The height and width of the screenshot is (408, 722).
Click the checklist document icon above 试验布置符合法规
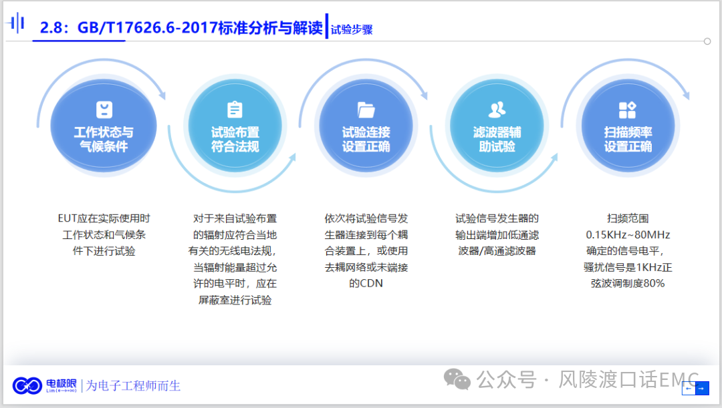coord(235,110)
